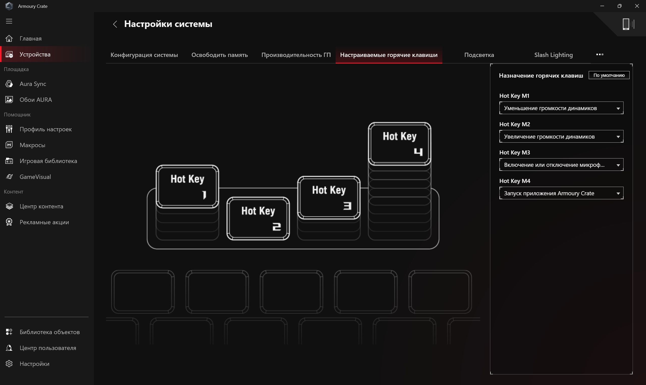The width and height of the screenshot is (646, 385).
Task: Click the Обои AURA wallpaper icon
Action: (9, 100)
